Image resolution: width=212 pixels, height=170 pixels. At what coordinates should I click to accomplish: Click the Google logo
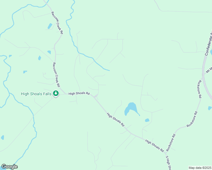[9, 167]
